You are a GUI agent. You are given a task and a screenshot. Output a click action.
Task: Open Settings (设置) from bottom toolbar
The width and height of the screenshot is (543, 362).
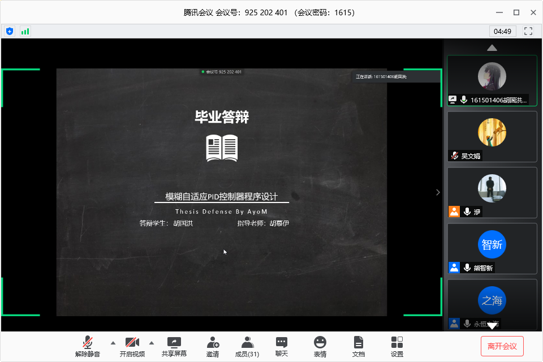397,346
